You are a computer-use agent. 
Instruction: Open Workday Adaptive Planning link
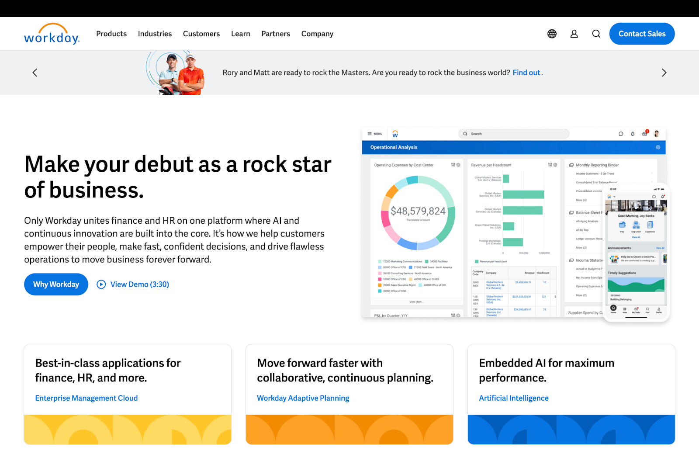click(x=303, y=398)
